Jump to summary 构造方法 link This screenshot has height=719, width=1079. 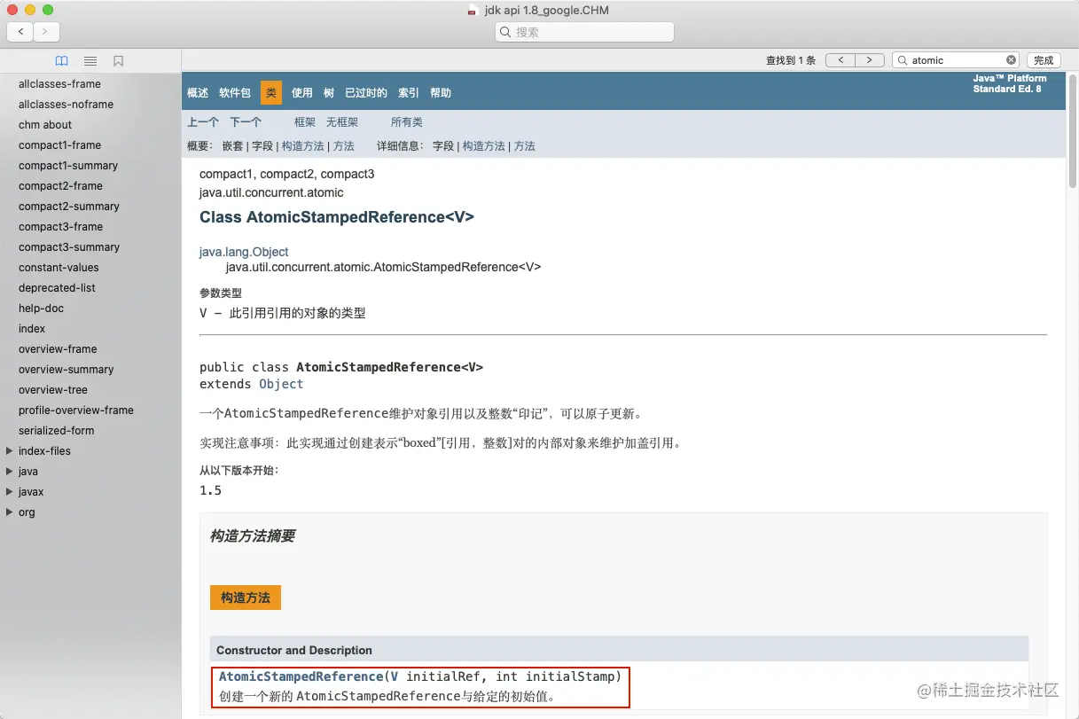303,146
